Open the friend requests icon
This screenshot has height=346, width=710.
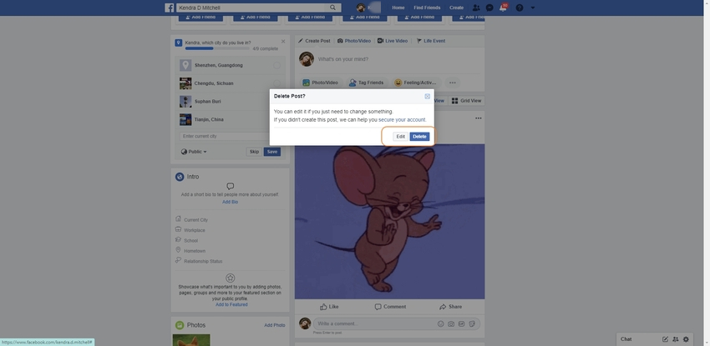pos(476,8)
